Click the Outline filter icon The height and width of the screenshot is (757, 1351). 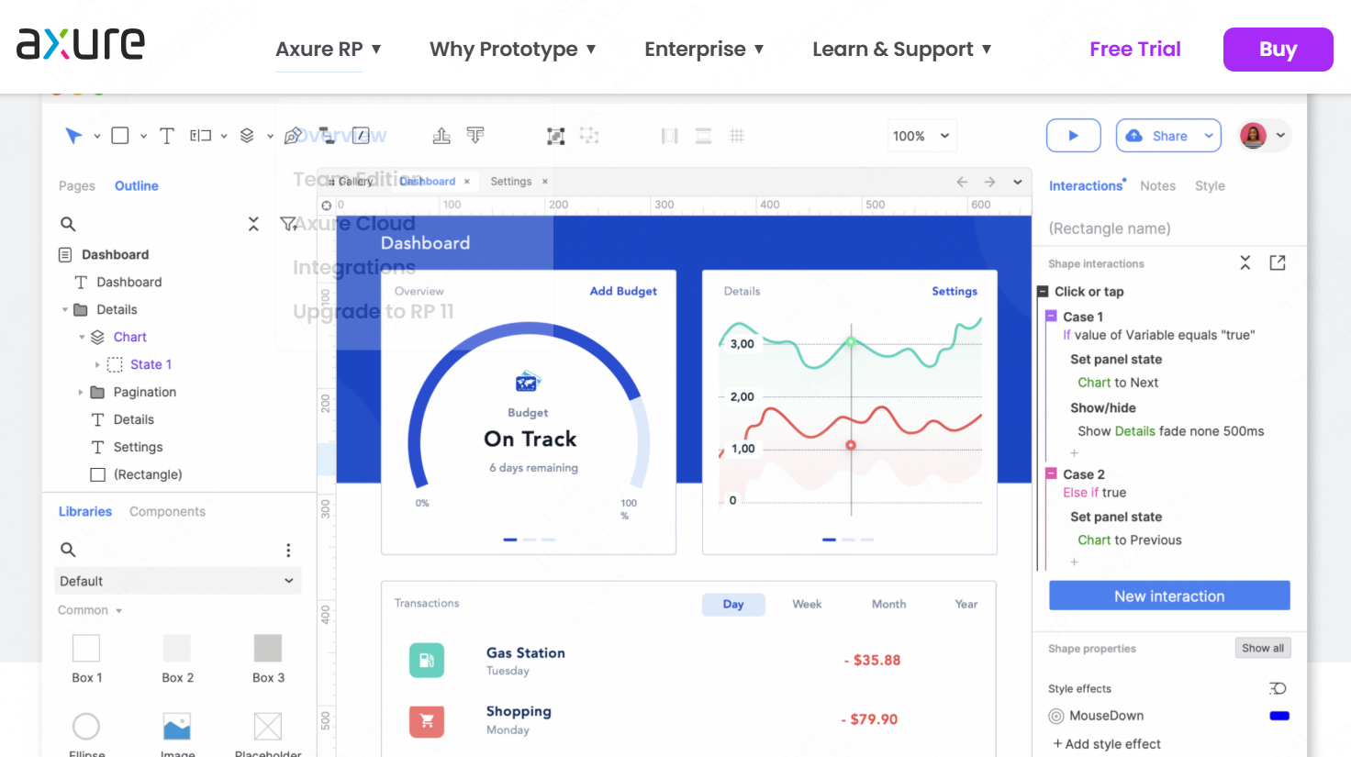[x=288, y=224]
